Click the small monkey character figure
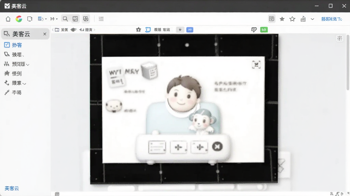350x196 pixels. tap(202, 122)
